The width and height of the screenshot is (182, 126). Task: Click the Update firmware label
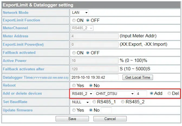coord(18,110)
